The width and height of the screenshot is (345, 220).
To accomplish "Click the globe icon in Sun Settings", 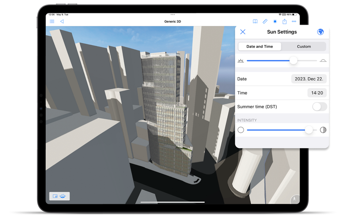I will (320, 31).
